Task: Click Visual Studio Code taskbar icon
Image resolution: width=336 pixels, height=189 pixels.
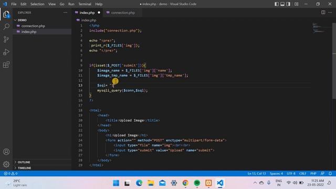Action: point(220,183)
